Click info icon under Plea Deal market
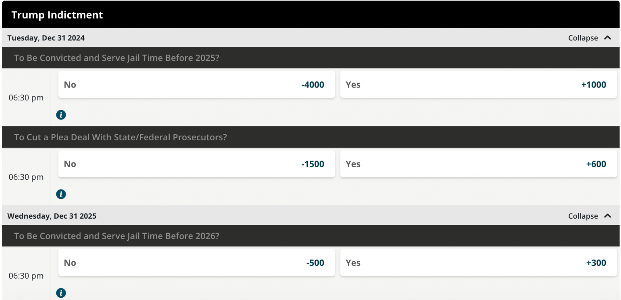Image resolution: width=621 pixels, height=300 pixels. coord(61,194)
